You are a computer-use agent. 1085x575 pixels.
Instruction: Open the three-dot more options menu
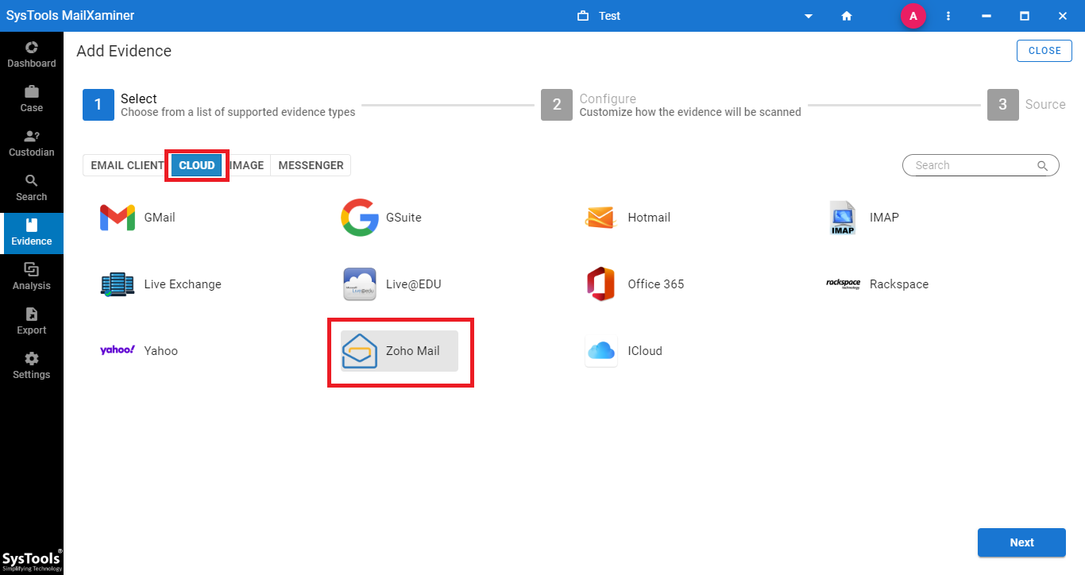948,16
